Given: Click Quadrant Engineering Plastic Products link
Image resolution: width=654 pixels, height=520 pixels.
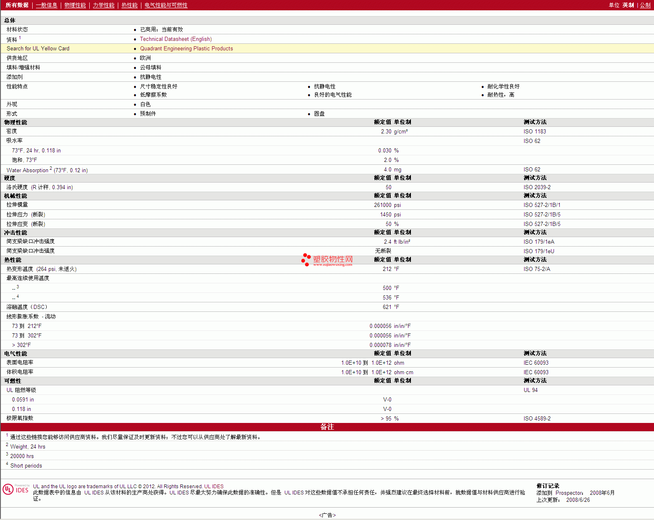Looking at the screenshot, I should point(186,49).
